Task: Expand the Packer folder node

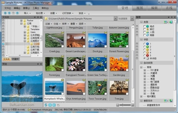Action: [21, 21]
